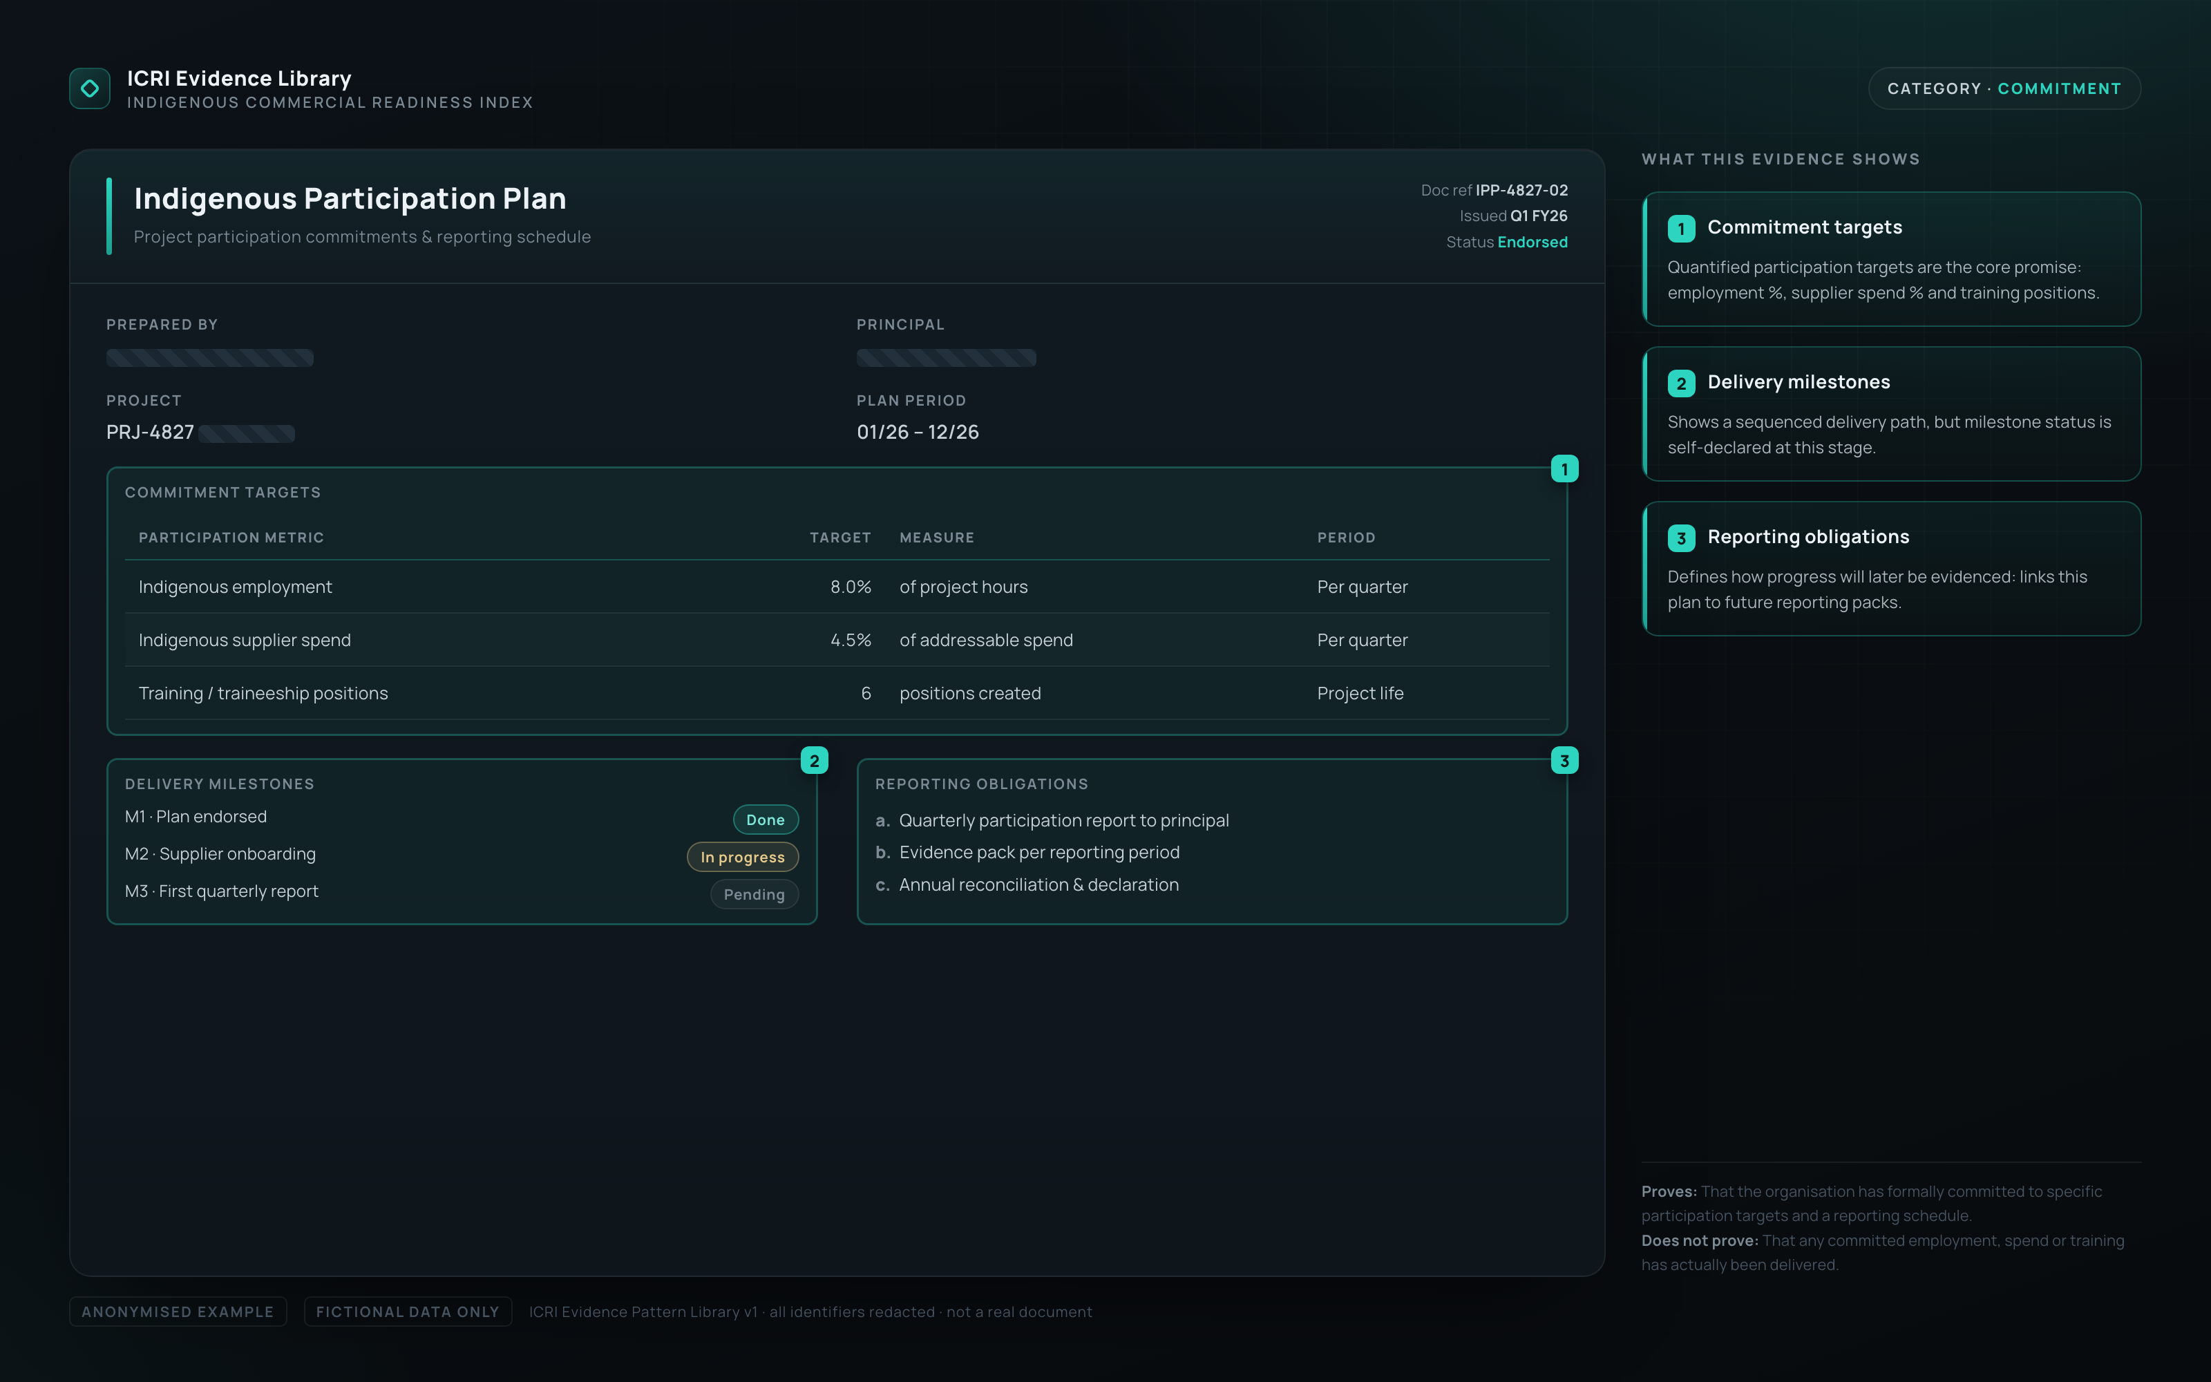
Task: Click the Measure column header
Action: pyautogui.click(x=936, y=538)
